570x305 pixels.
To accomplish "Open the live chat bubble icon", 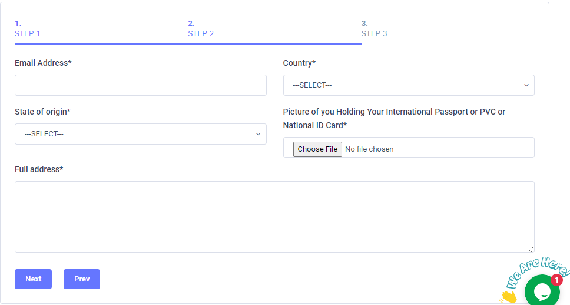I will click(x=542, y=291).
